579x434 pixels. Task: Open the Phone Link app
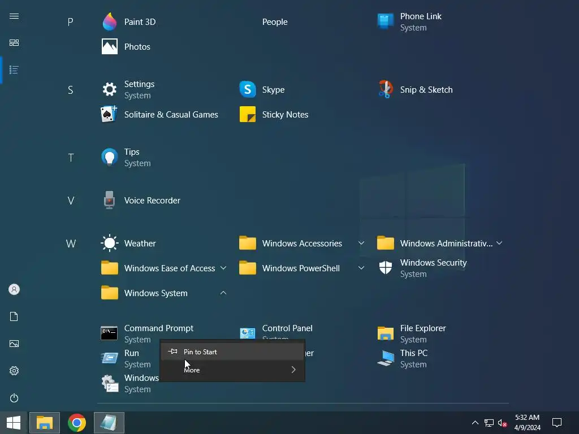409,22
